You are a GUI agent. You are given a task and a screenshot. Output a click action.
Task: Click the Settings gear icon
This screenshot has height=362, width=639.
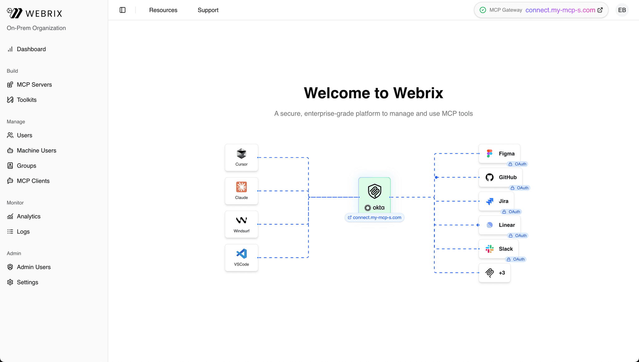(10, 282)
